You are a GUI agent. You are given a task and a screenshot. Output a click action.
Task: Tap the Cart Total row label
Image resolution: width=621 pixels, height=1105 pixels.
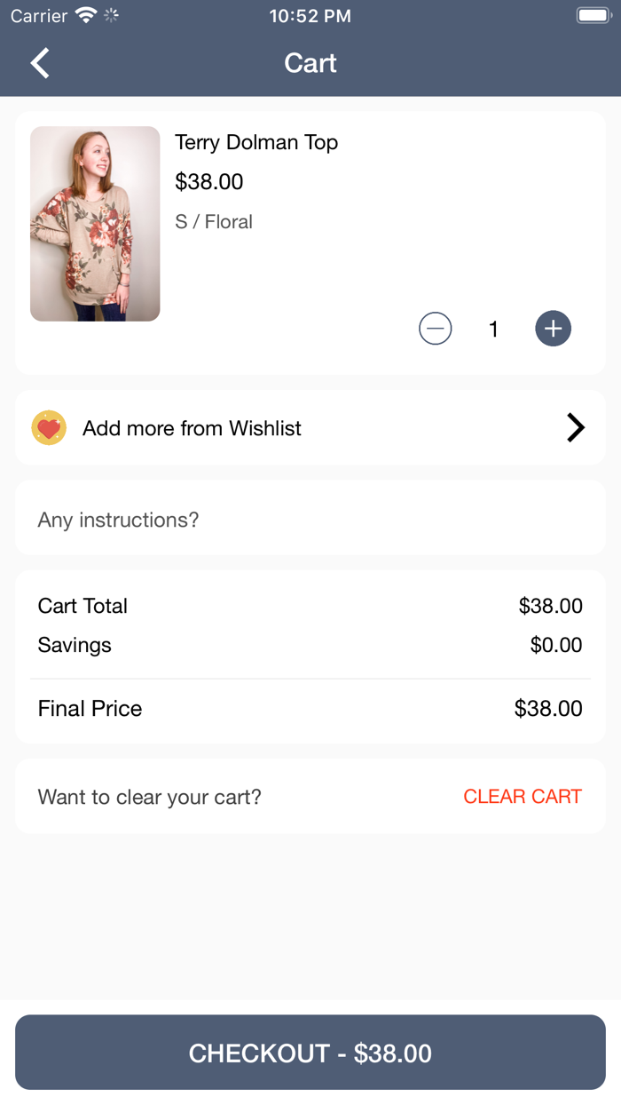pyautogui.click(x=83, y=606)
